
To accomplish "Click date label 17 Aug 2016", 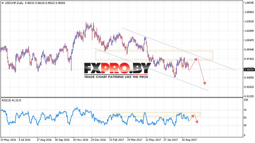I will click(44, 140).
